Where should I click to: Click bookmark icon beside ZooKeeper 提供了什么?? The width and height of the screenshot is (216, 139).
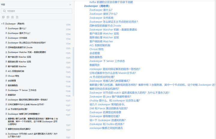[6, 33]
